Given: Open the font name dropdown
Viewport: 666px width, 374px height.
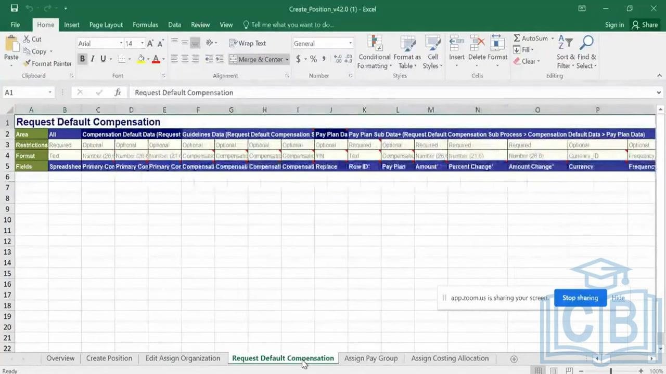Looking at the screenshot, I should [x=121, y=44].
